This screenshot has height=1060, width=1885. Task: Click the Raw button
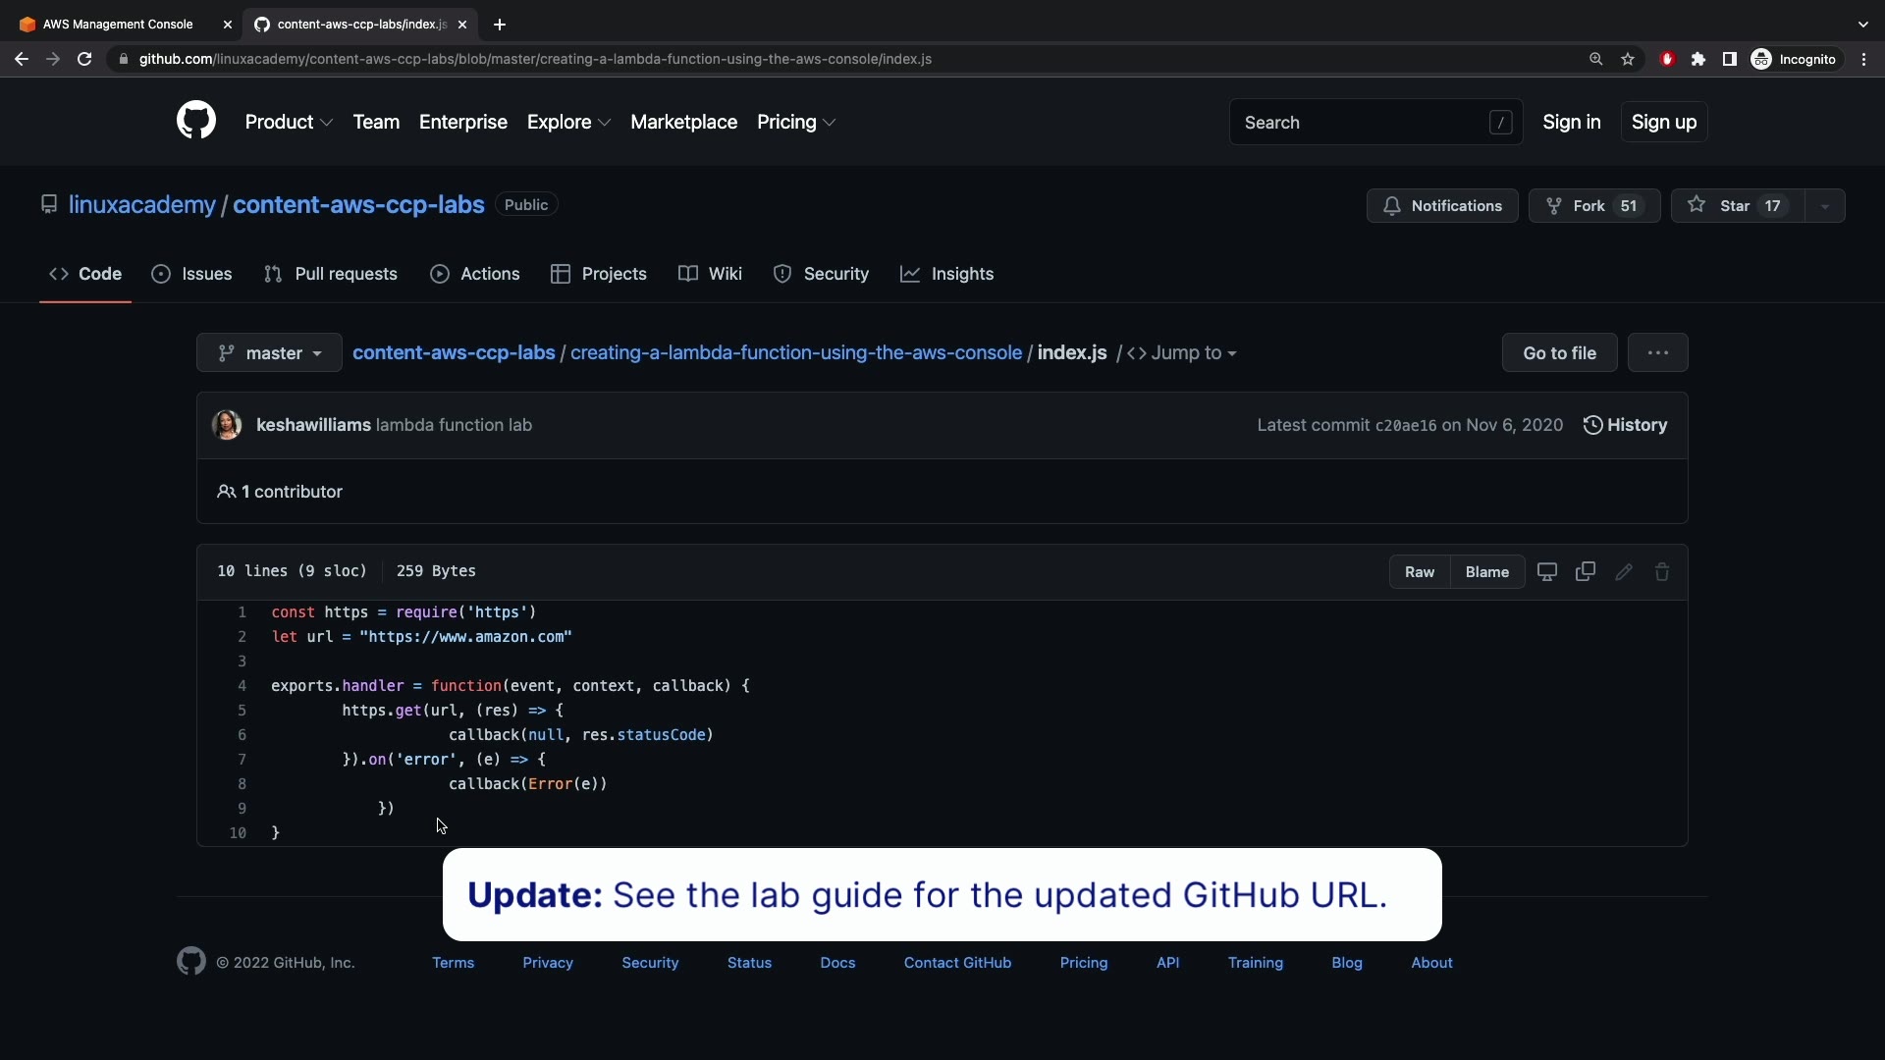1419,572
